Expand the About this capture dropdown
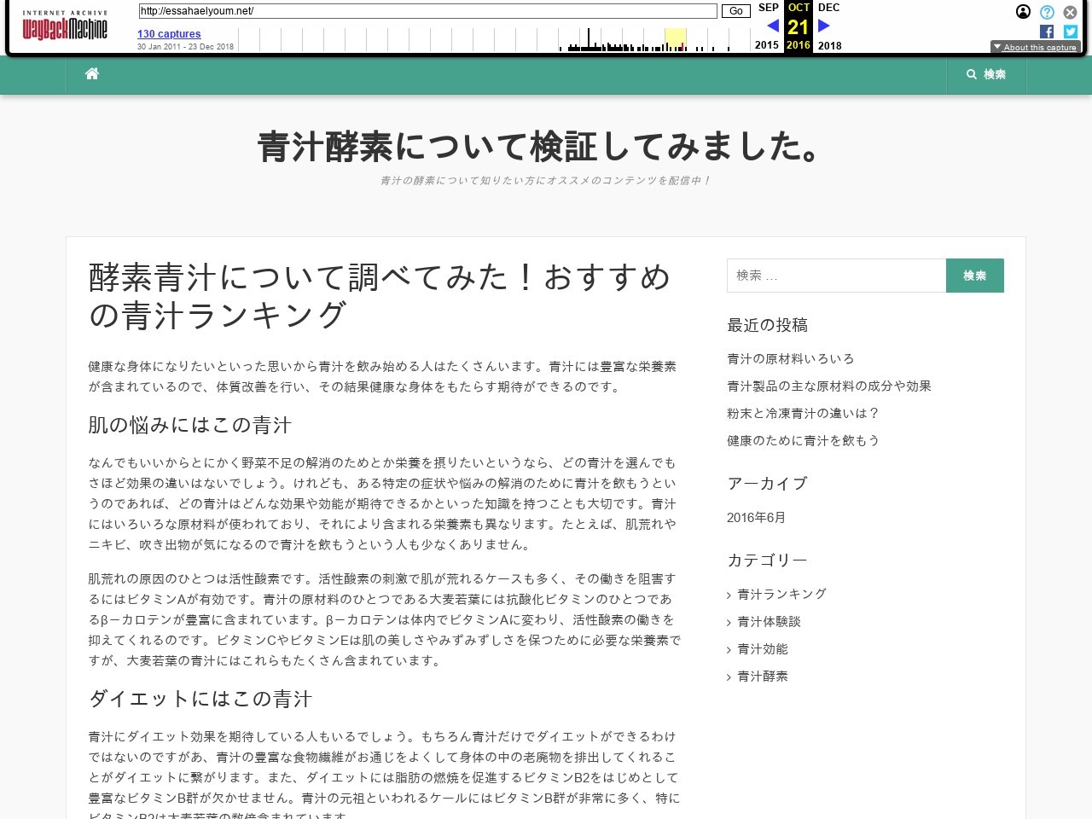 pos(1034,47)
